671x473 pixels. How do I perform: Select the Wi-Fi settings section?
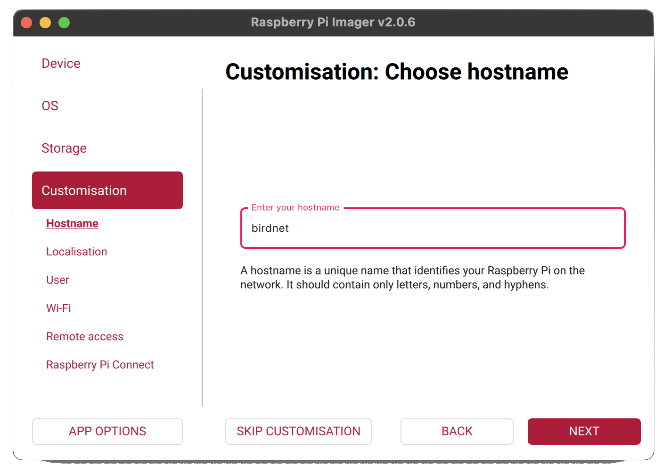point(58,308)
